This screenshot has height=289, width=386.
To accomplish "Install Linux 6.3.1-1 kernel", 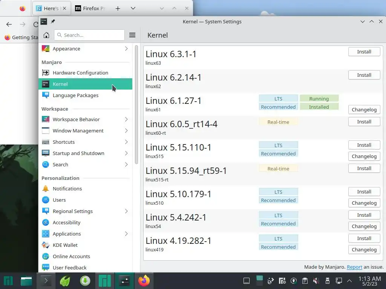I will [x=364, y=52].
